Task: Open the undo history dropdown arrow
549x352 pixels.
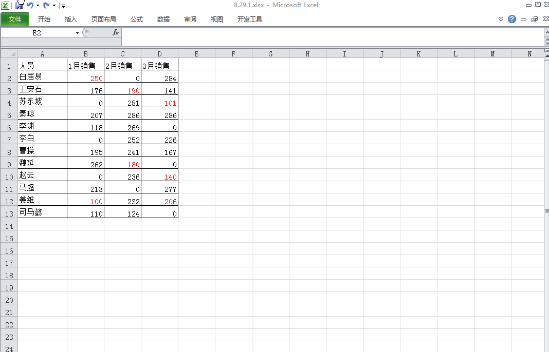Action: (x=38, y=5)
